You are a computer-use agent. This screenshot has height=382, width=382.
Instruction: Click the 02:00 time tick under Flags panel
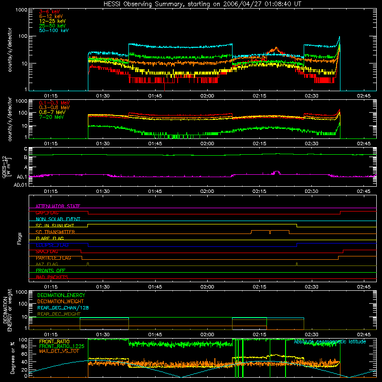click(207, 287)
